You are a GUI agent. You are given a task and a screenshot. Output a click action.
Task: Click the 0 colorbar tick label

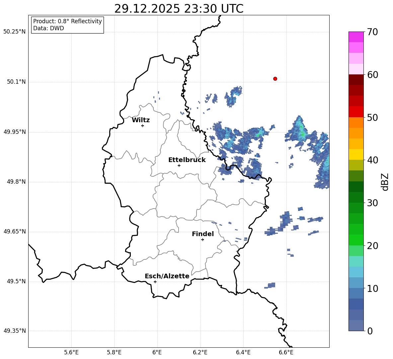tap(370, 331)
